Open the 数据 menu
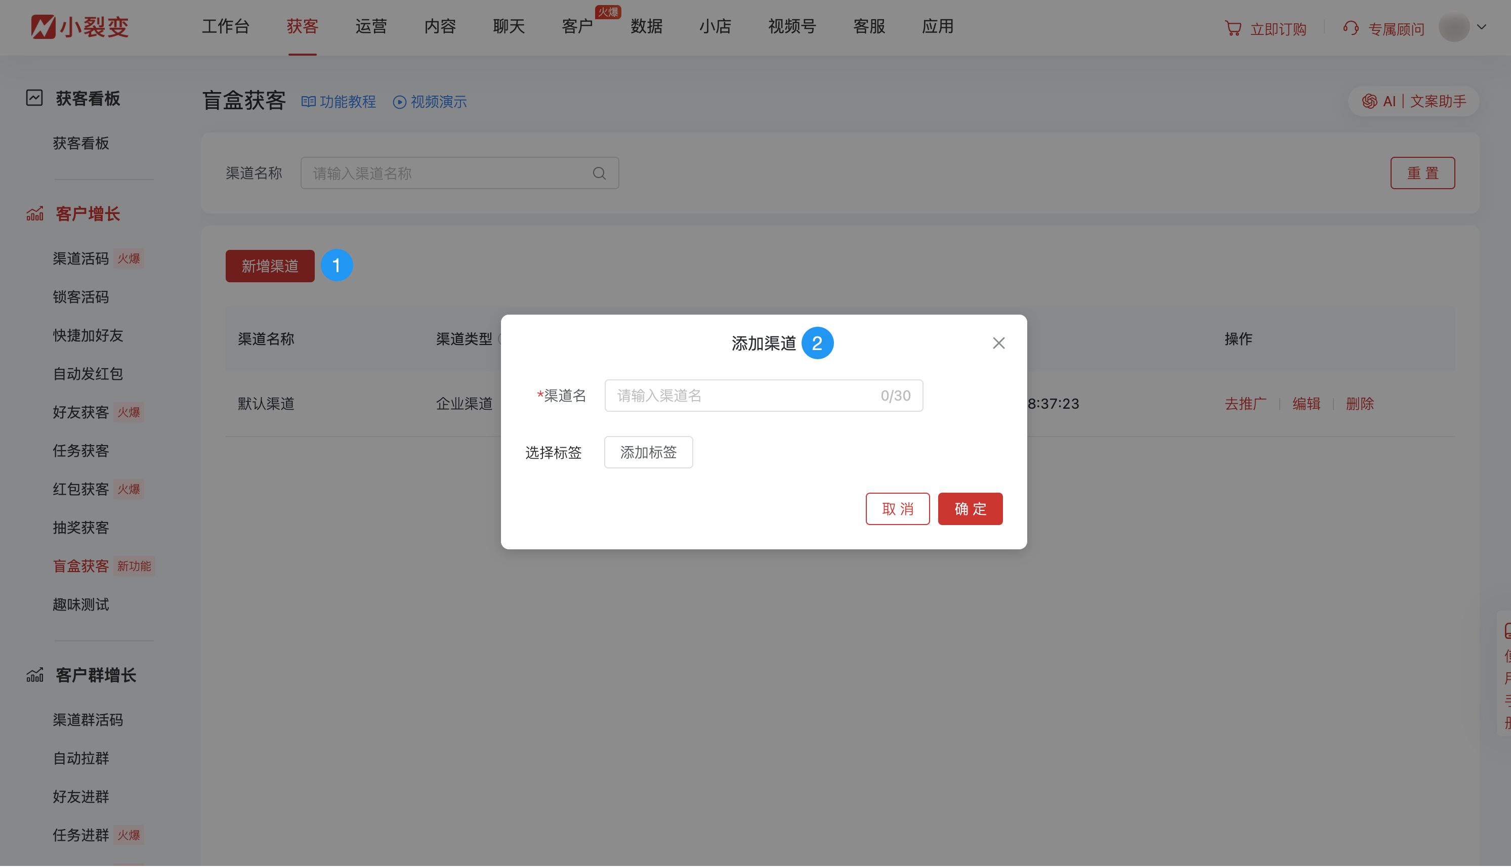This screenshot has height=867, width=1511. click(646, 27)
